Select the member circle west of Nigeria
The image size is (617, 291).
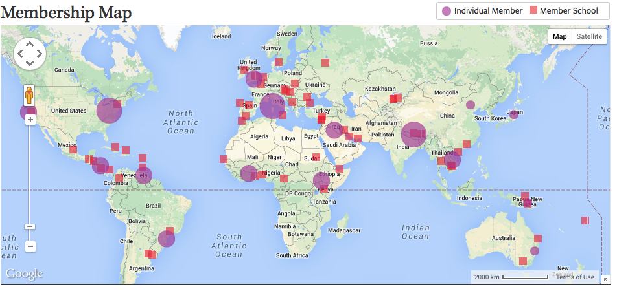click(249, 173)
